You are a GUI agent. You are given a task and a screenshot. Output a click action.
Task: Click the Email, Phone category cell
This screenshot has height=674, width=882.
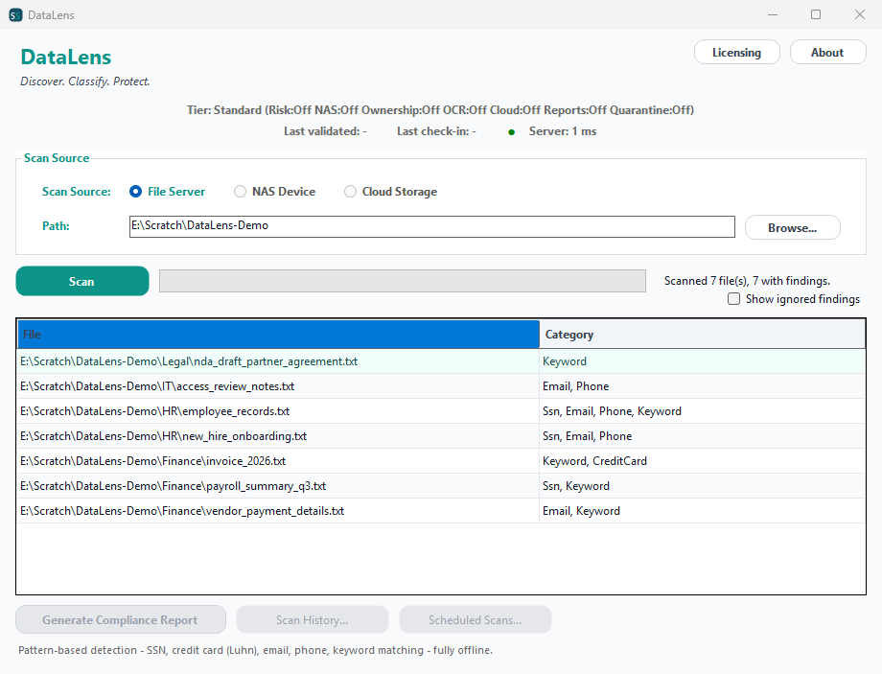coord(702,386)
